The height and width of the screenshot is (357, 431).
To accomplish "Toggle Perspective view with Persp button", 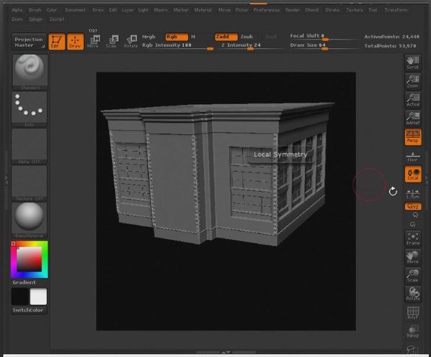I will pyautogui.click(x=413, y=137).
